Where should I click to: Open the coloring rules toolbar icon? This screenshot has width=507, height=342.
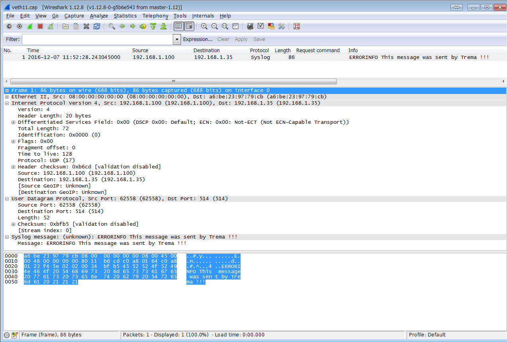[271, 27]
